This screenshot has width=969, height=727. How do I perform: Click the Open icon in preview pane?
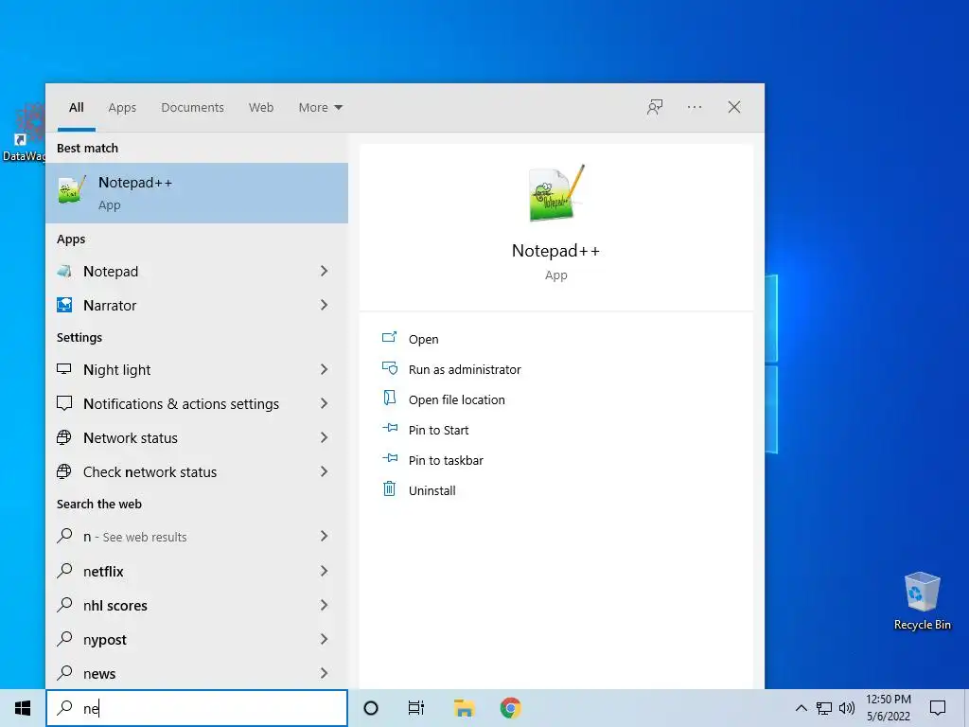click(x=389, y=338)
